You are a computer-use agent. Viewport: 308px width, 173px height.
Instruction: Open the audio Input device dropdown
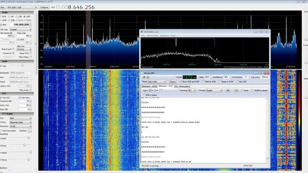(x=21, y=77)
